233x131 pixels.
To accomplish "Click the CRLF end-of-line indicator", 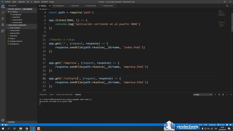I will pyautogui.click(x=205, y=125).
